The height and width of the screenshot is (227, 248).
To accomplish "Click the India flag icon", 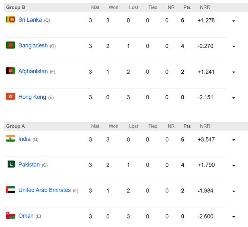I will [x=10, y=138].
